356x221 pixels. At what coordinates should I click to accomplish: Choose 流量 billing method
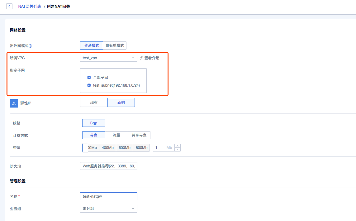tap(116, 135)
